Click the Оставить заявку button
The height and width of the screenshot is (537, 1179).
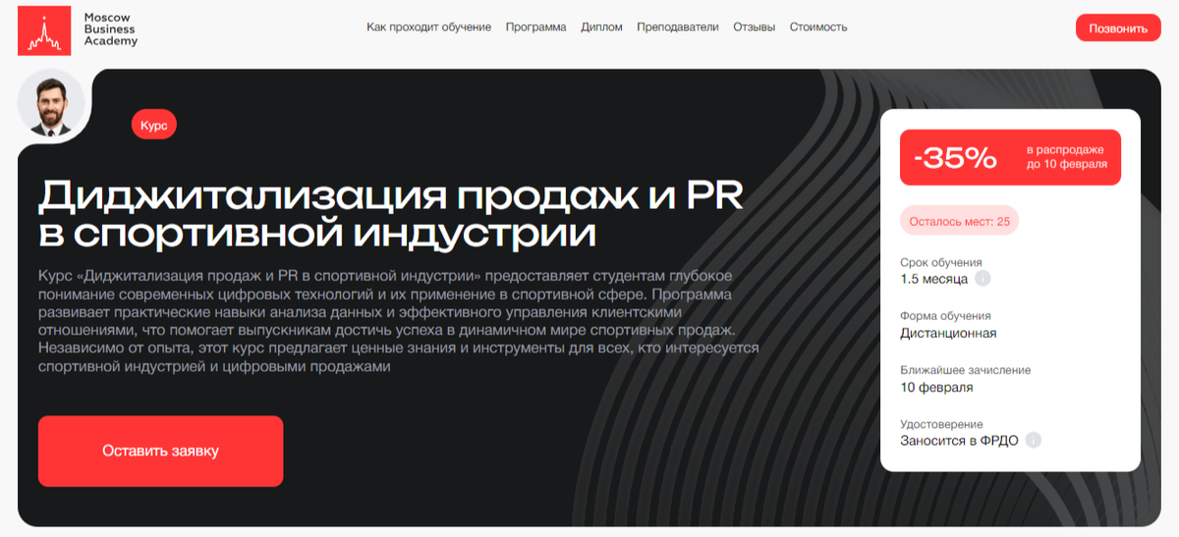160,452
